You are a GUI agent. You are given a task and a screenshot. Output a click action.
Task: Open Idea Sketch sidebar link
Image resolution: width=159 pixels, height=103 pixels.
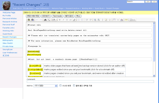[8, 43]
